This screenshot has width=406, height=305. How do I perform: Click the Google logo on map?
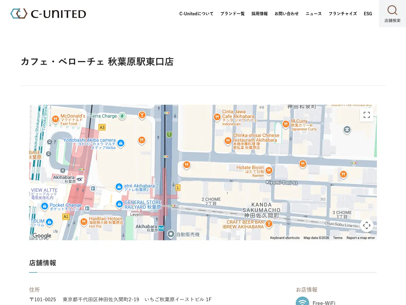click(x=42, y=236)
